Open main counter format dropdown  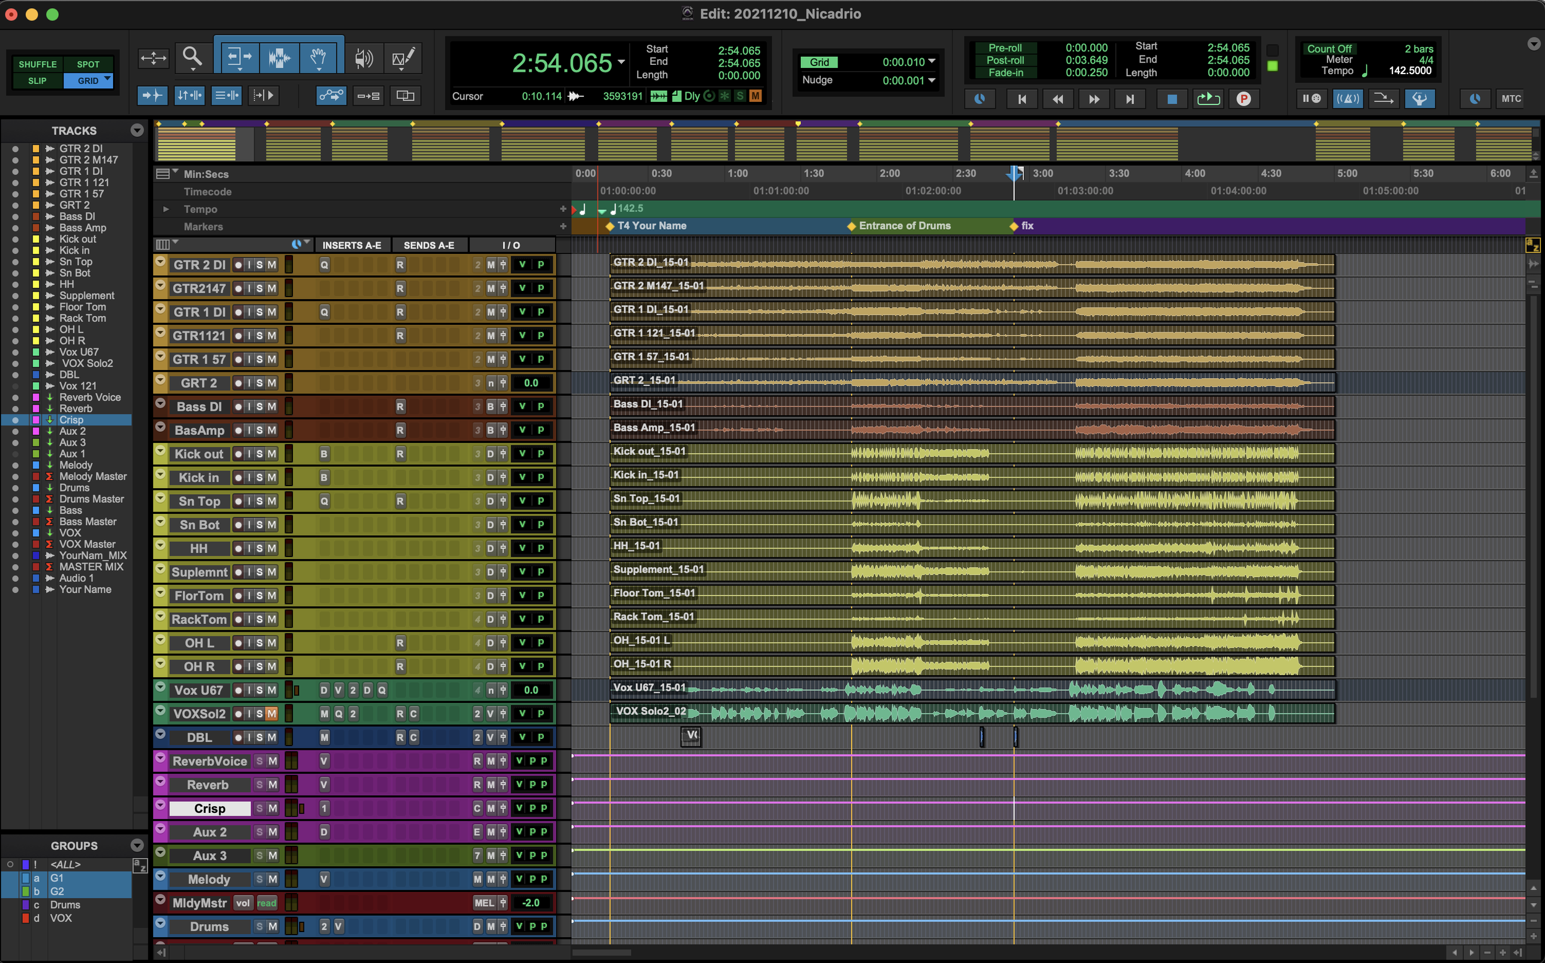[621, 62]
